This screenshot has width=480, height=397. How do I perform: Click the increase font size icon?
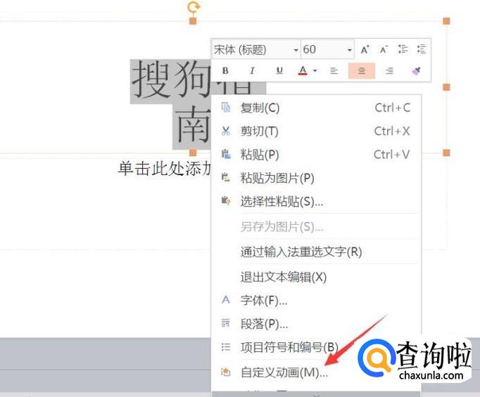[x=365, y=49]
